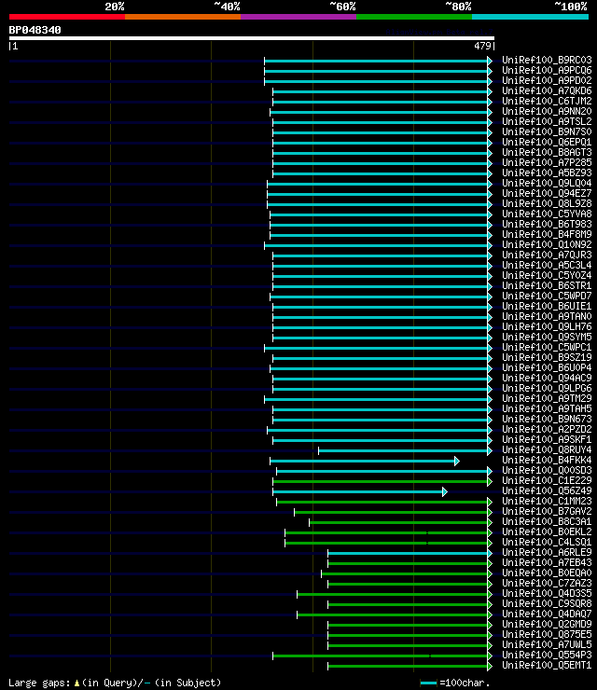Open the UniRef100_Q5EMT1 entry
The height and width of the screenshot is (690, 597).
pos(547,666)
